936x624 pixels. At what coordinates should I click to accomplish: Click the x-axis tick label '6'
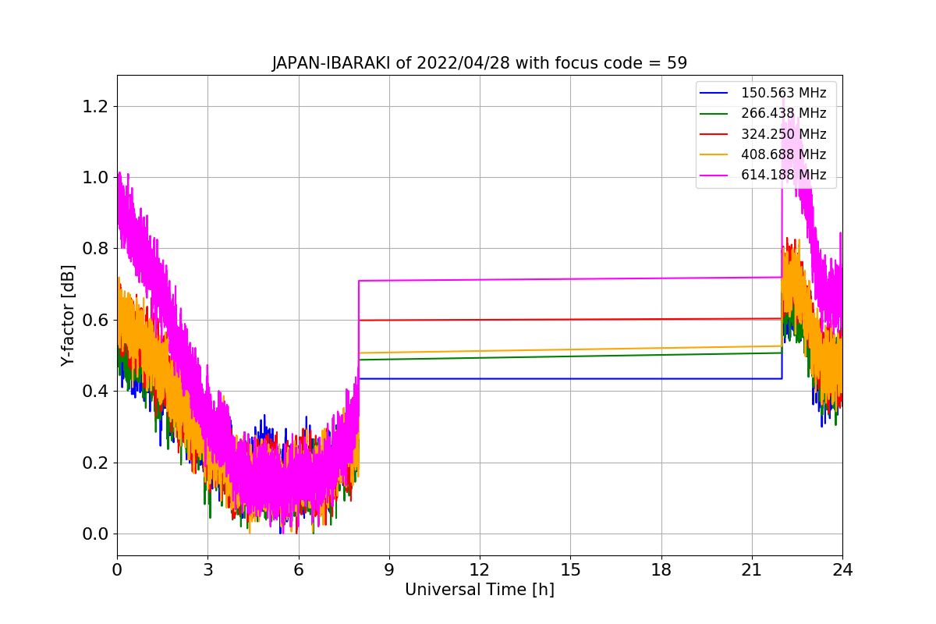pos(299,570)
